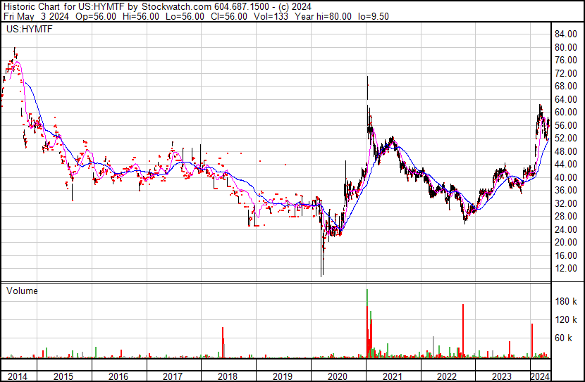Click the 2020 year label on the time axis
Image resolution: width=585 pixels, height=382 pixels.
click(x=338, y=376)
